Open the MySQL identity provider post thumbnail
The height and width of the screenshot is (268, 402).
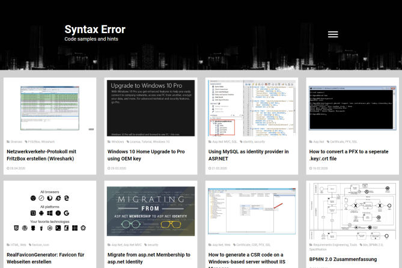pos(252,108)
